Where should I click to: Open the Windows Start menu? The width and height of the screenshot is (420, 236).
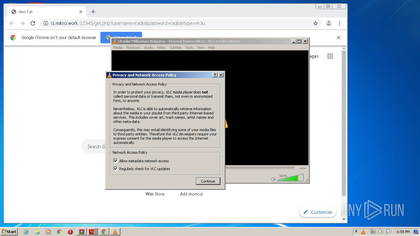[9, 231]
